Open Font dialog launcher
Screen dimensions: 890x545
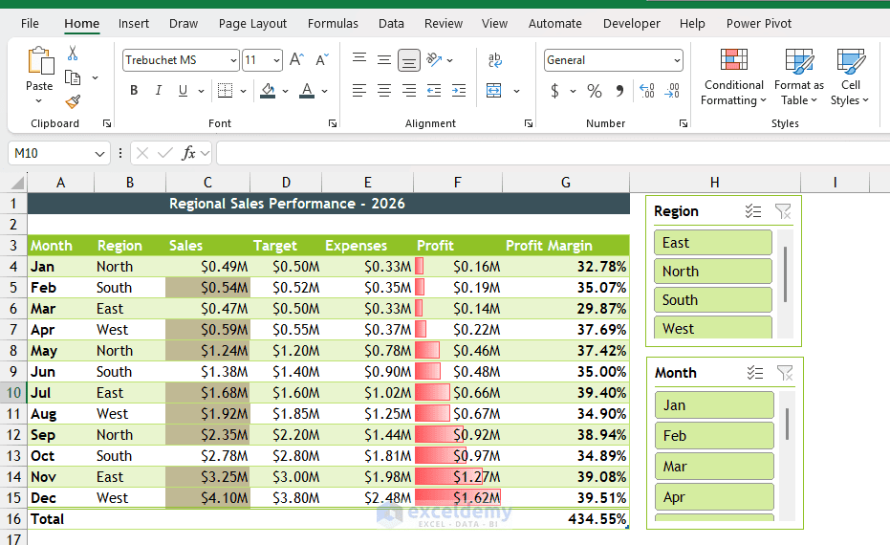click(x=333, y=123)
